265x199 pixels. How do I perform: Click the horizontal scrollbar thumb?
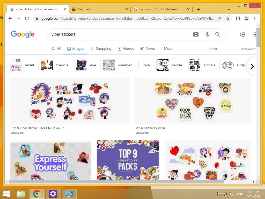[x=117, y=182]
